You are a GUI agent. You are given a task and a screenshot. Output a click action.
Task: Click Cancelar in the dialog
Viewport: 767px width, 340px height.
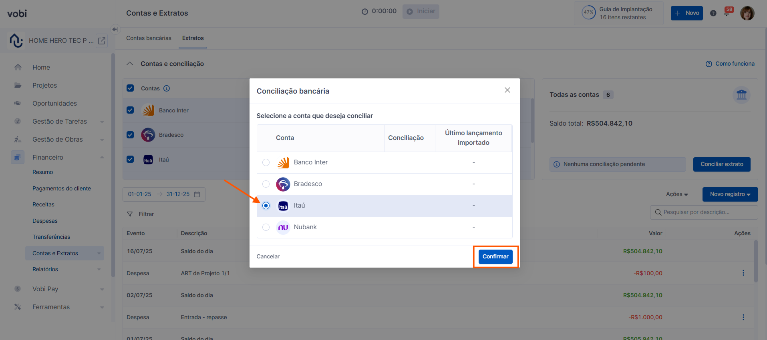click(268, 256)
